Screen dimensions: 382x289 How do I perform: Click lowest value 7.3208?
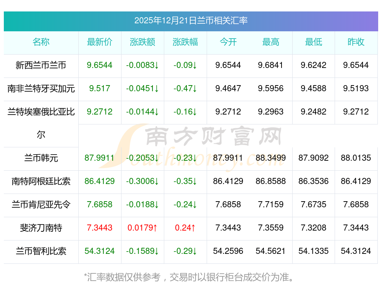click(314, 228)
